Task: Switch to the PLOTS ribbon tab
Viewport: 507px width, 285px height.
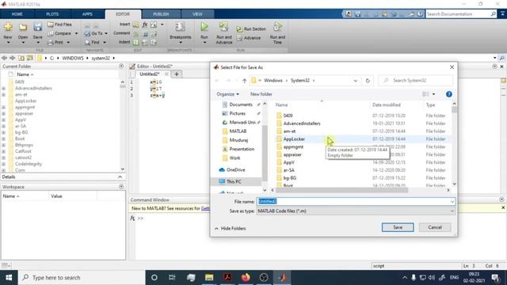Action: (x=52, y=14)
